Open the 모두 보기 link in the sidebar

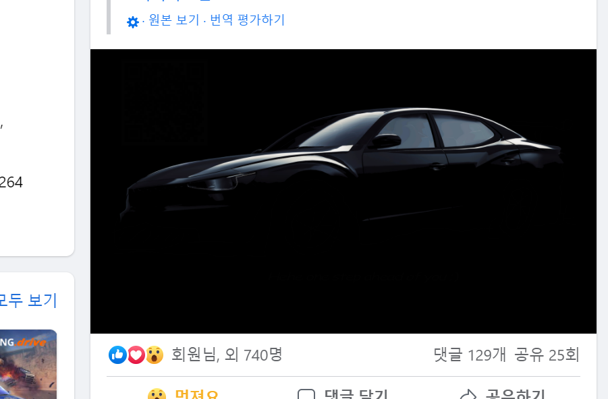(28, 301)
